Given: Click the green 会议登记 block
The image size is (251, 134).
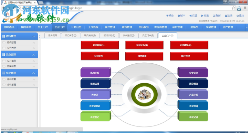Looking at the screenshot, I should [x=96, y=117].
